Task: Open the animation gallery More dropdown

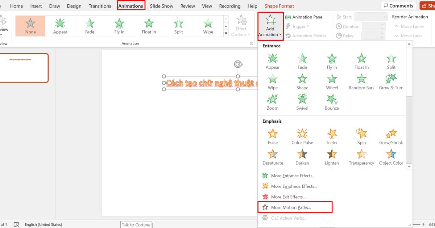Action: (225, 33)
